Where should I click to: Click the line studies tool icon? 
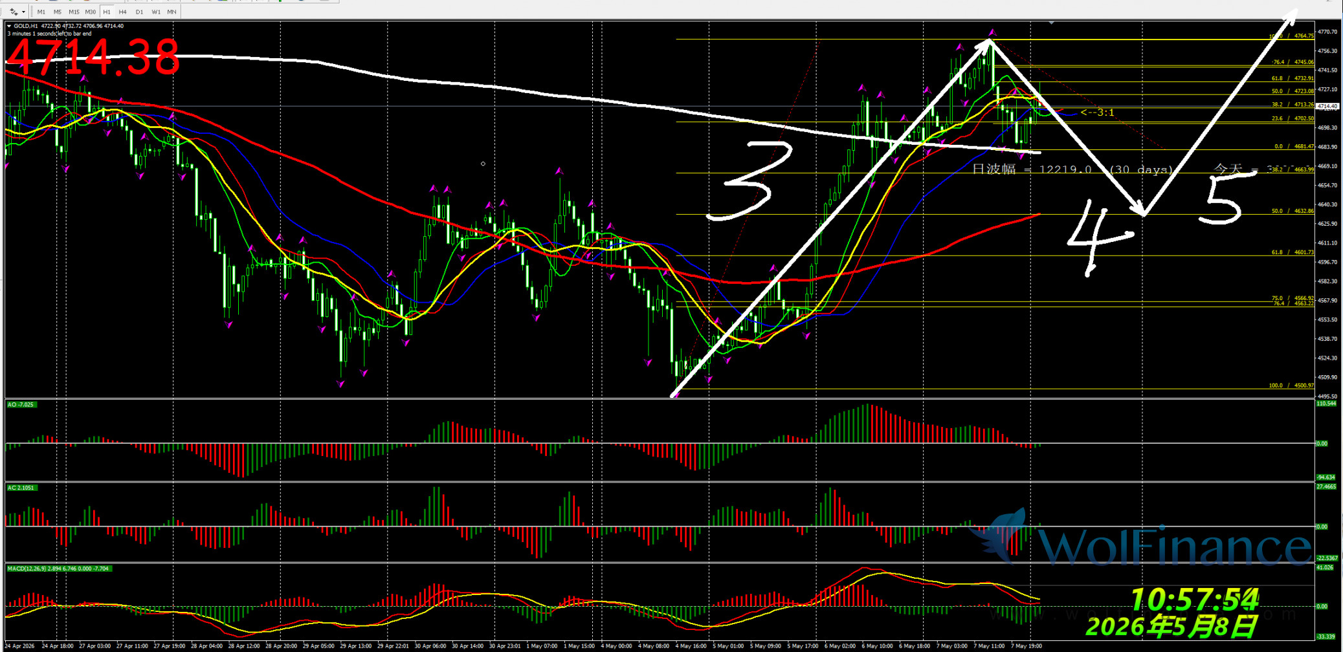tap(13, 12)
